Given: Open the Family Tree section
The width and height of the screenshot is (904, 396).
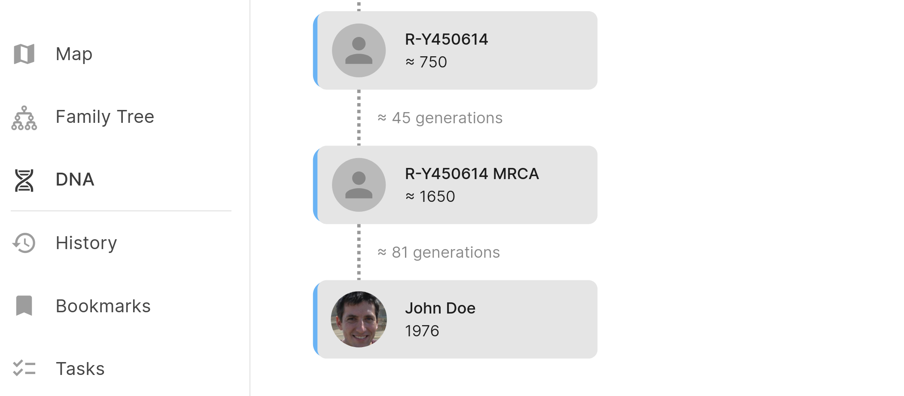Looking at the screenshot, I should (105, 117).
